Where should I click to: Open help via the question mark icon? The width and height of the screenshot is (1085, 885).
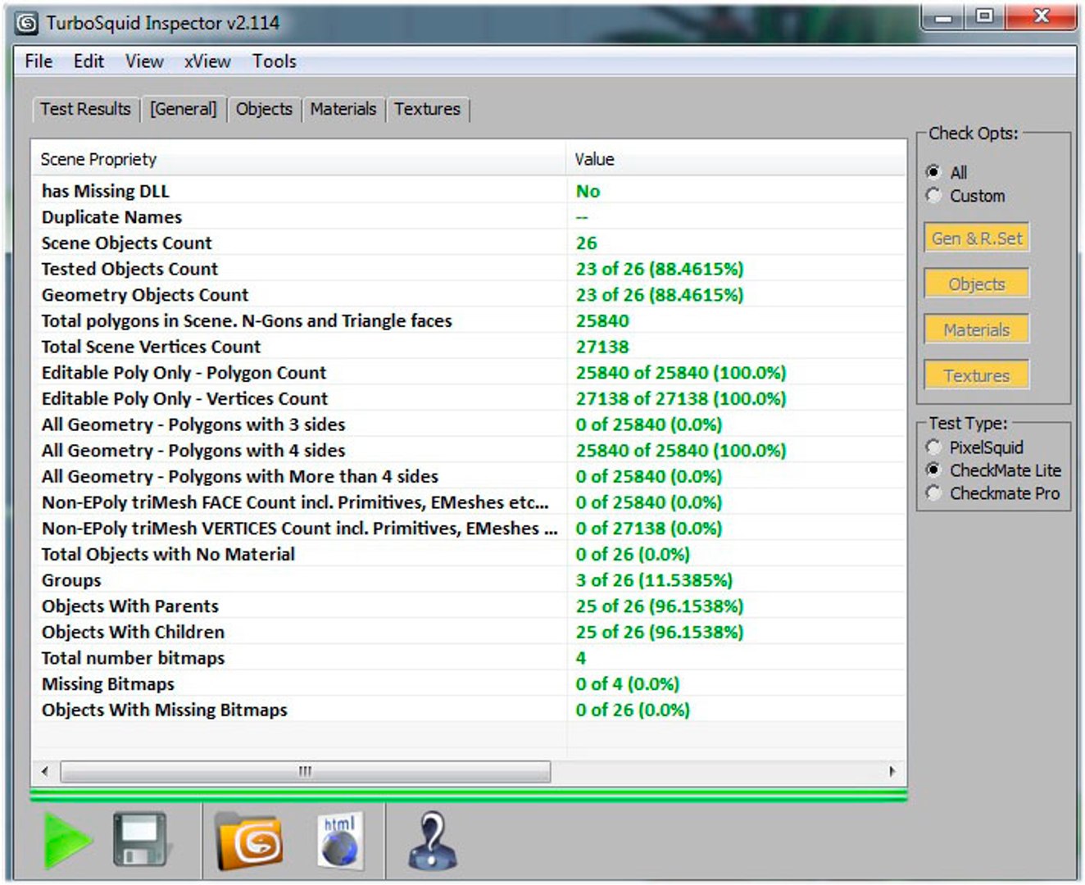click(x=432, y=840)
